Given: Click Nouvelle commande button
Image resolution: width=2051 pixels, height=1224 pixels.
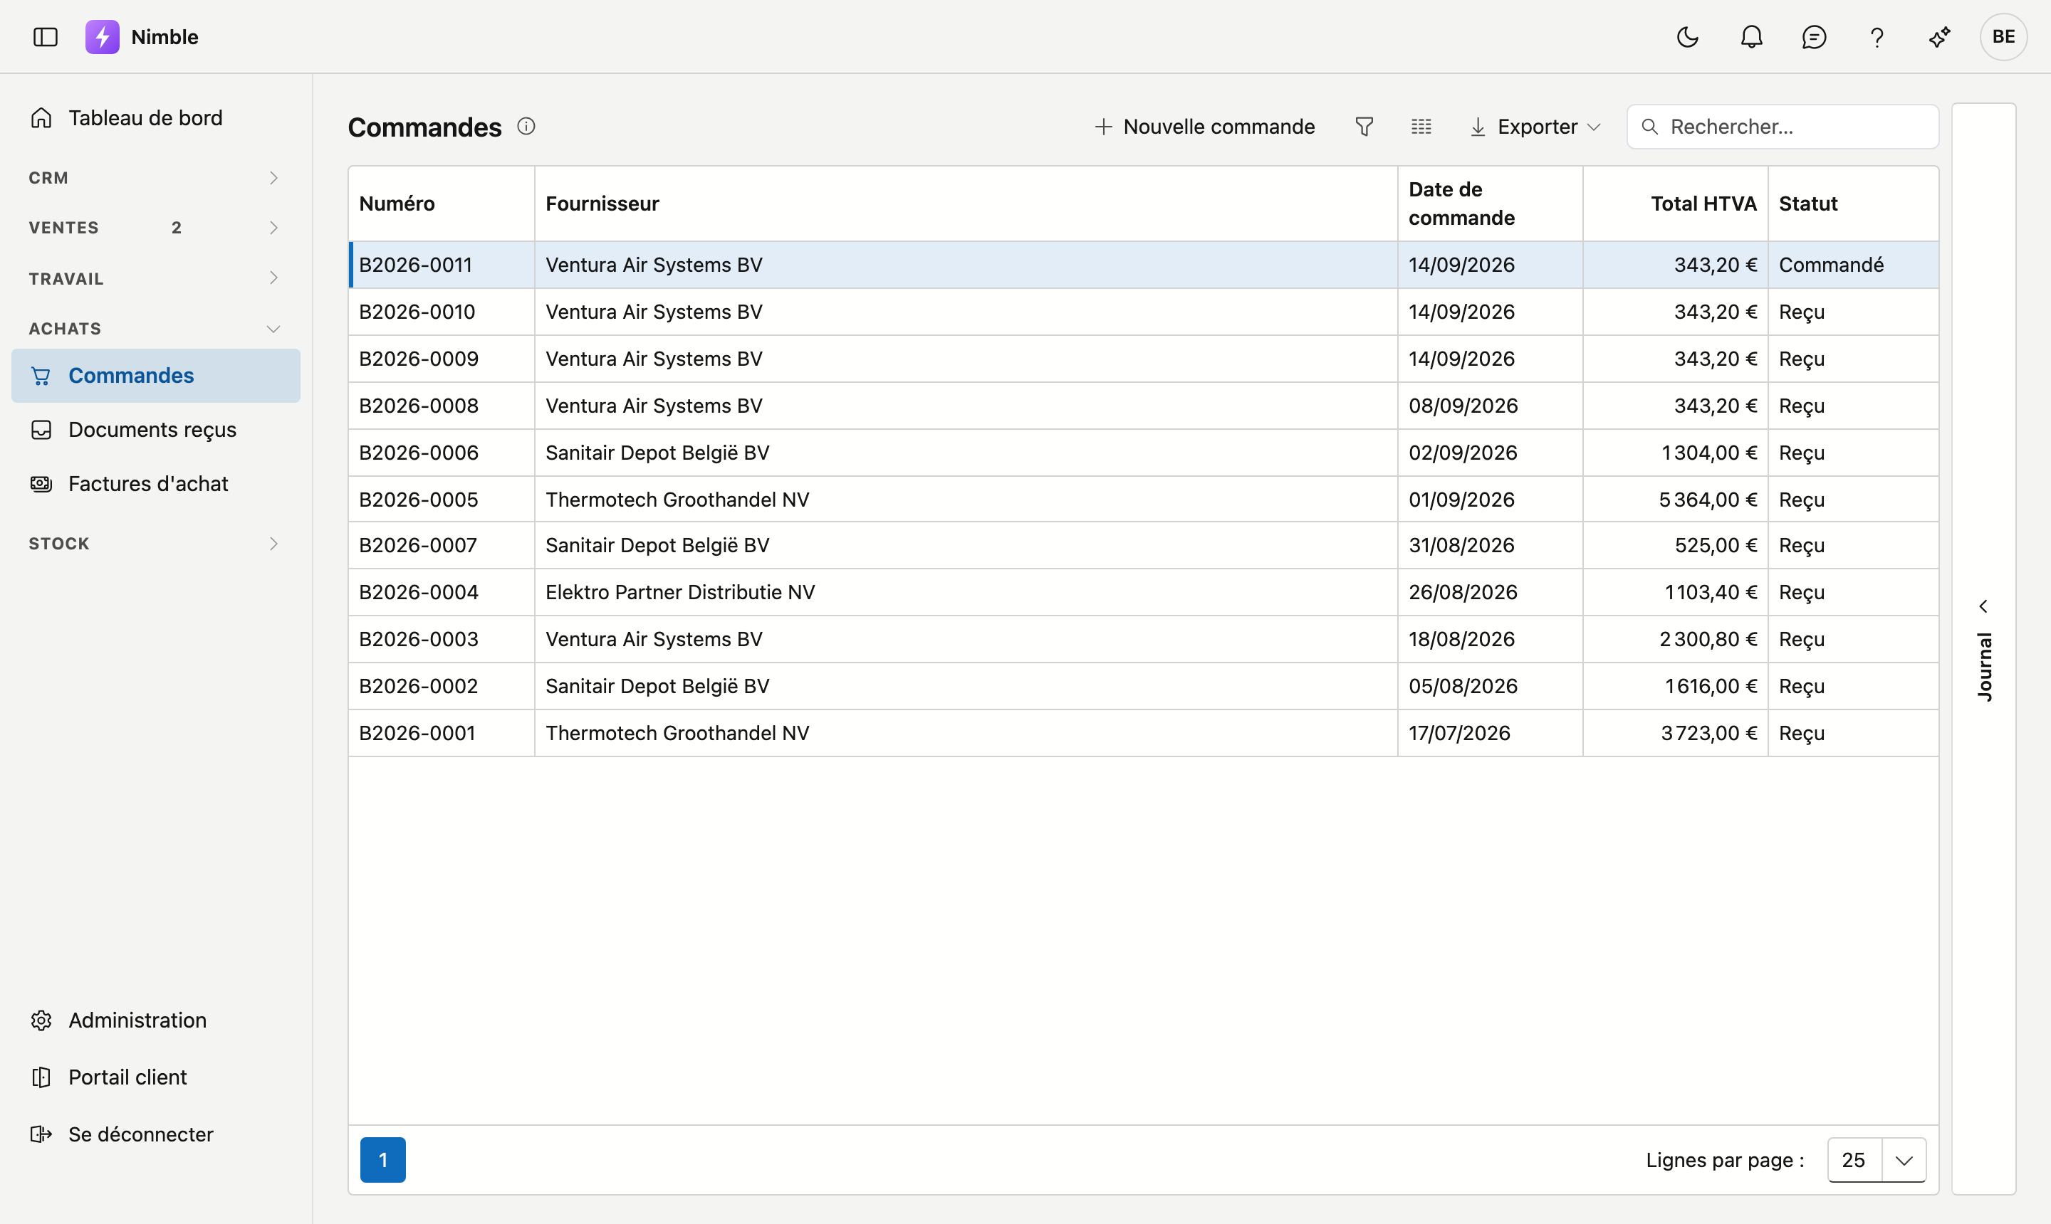Looking at the screenshot, I should [x=1204, y=126].
